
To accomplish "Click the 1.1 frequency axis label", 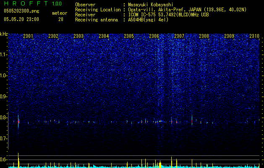I will coord(4,55).
